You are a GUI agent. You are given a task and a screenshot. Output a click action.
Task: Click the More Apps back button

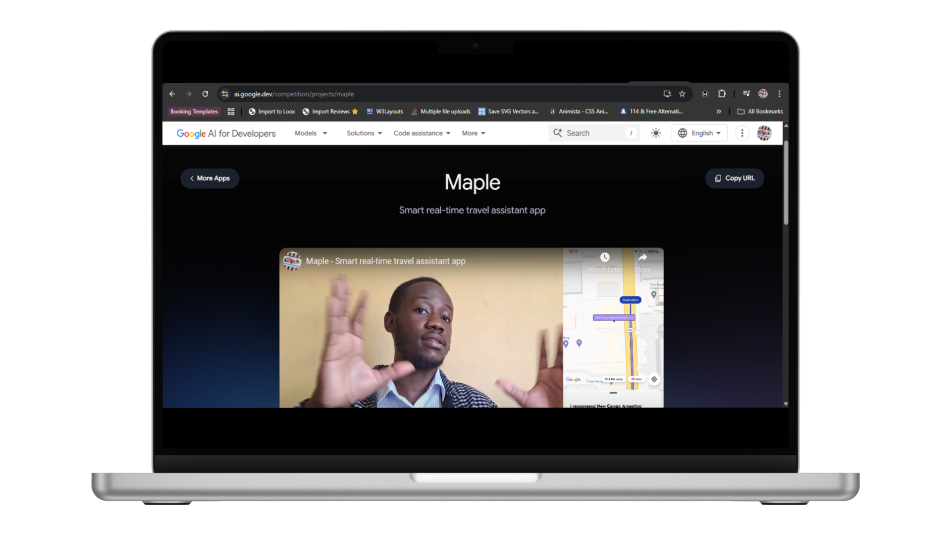(210, 178)
